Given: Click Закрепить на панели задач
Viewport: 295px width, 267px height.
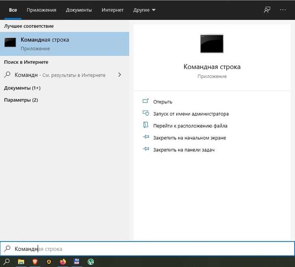Looking at the screenshot, I should point(184,150).
